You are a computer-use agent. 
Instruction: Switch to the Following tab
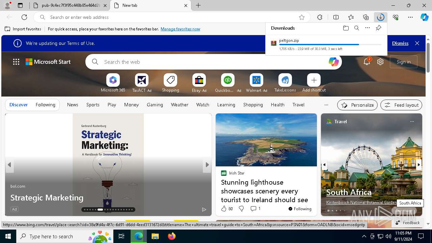point(45,105)
